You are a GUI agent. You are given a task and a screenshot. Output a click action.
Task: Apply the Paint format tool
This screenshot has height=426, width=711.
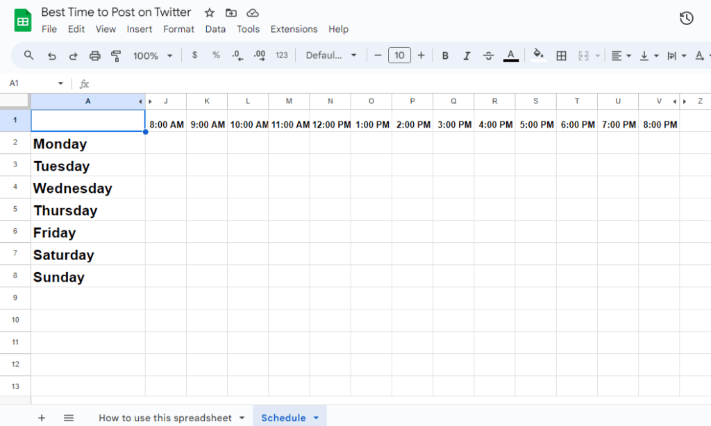click(115, 55)
